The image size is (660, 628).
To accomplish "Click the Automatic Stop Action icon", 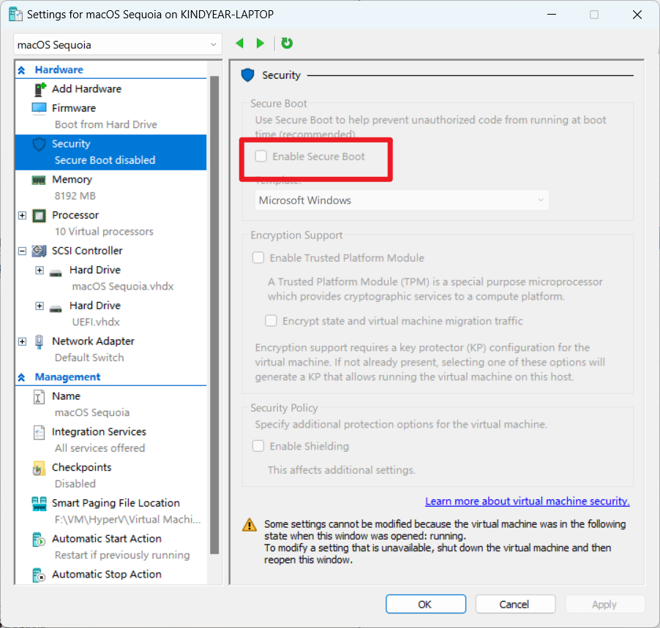I will [x=39, y=575].
